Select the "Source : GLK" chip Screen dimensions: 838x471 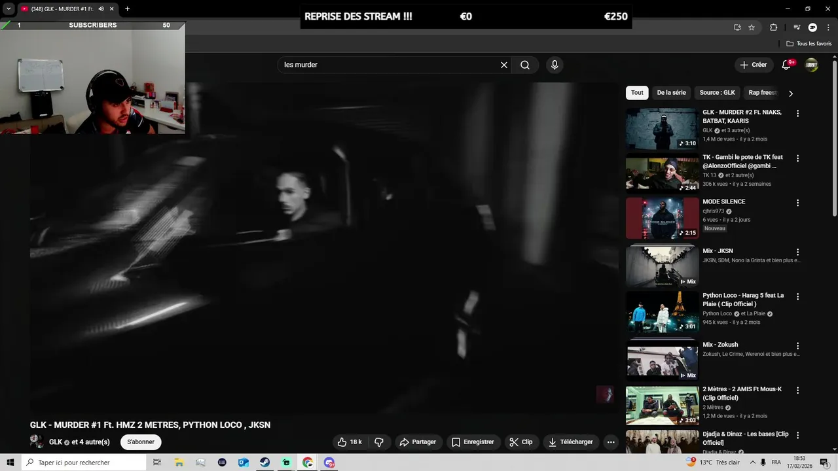tap(717, 93)
